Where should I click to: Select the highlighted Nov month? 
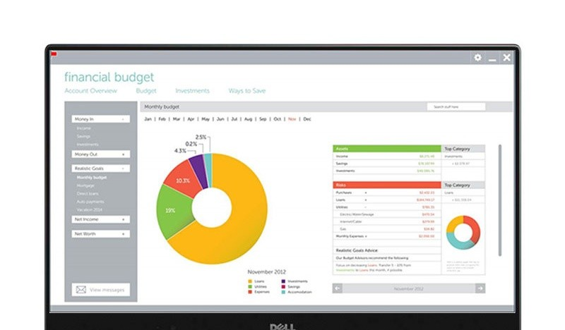(292, 119)
